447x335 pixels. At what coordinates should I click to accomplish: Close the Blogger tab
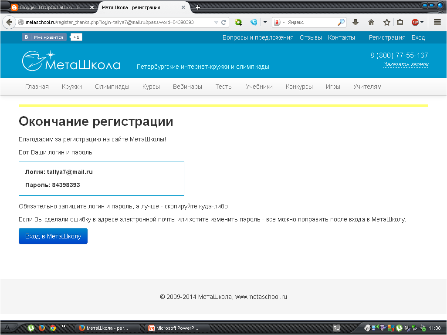(92, 7)
